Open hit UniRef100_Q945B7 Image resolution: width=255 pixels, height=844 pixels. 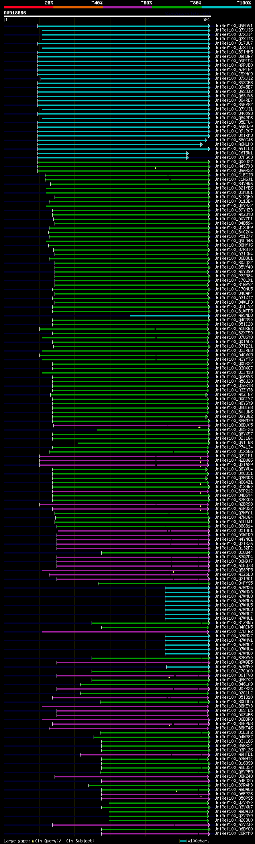233,87
